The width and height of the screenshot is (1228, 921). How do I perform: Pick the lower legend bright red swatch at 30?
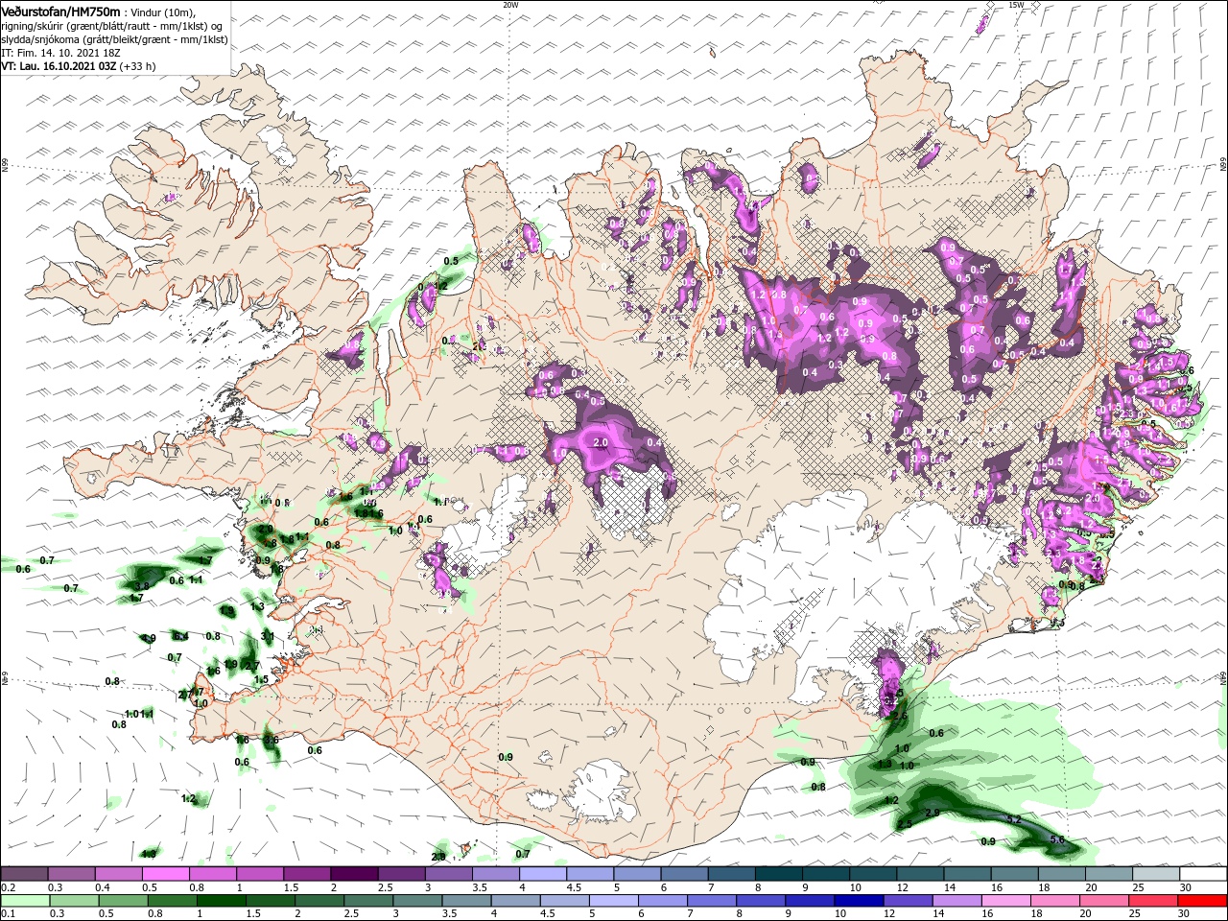coord(1203,901)
